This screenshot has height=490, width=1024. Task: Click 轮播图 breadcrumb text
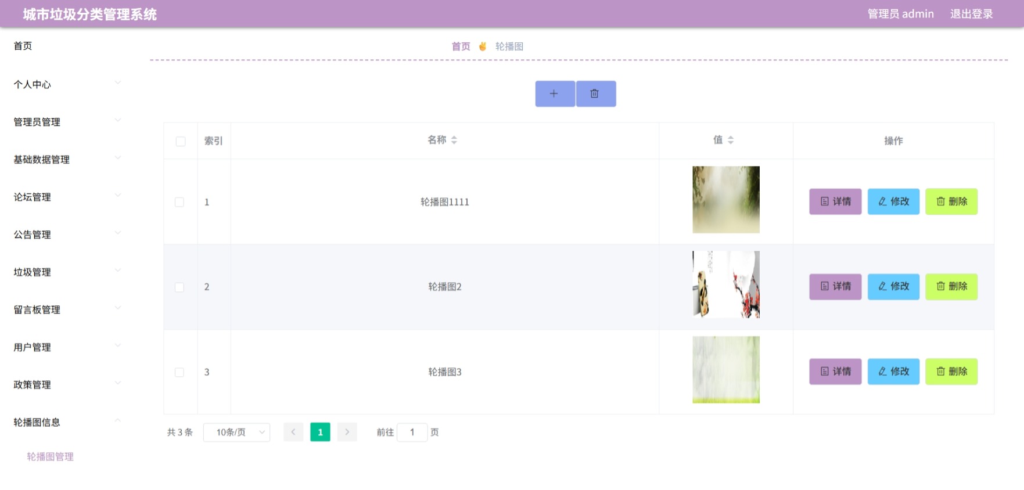[x=509, y=46]
